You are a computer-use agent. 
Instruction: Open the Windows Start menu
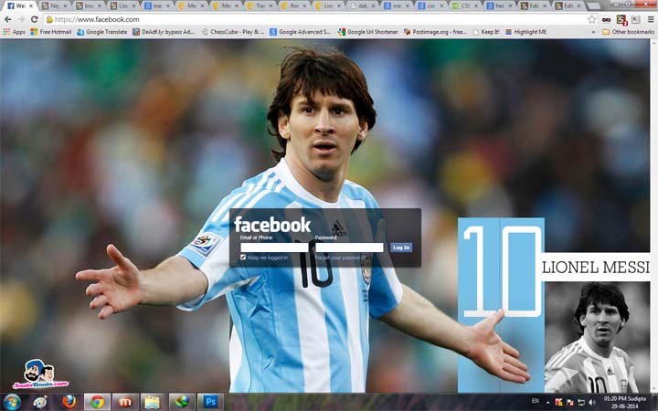tap(12, 402)
